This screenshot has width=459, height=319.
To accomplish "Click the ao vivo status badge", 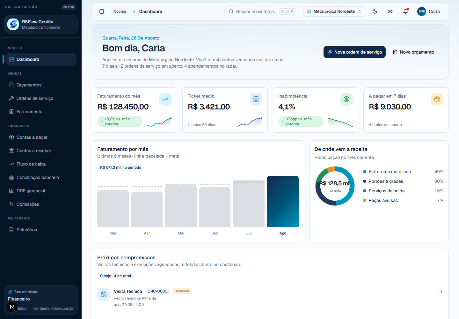I will [69, 7].
